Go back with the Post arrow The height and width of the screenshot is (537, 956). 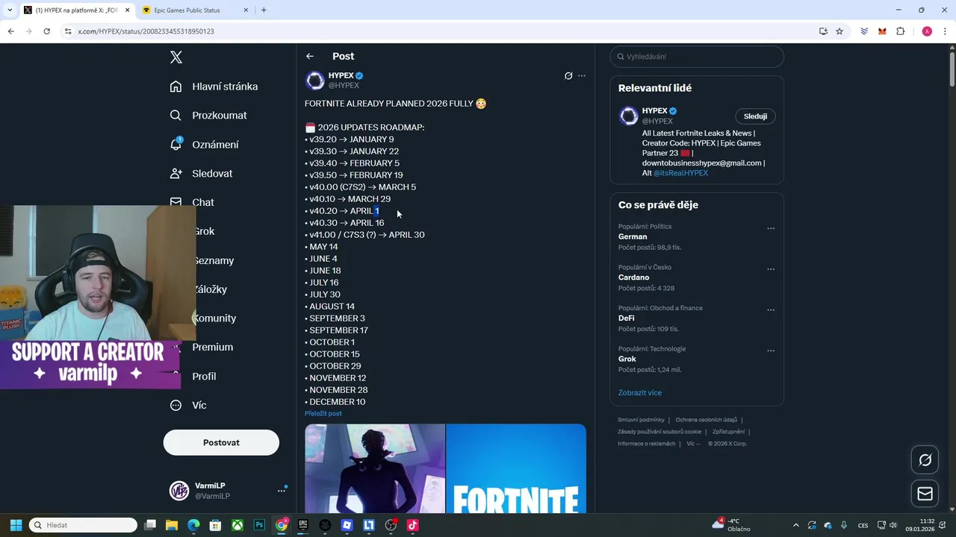point(310,56)
